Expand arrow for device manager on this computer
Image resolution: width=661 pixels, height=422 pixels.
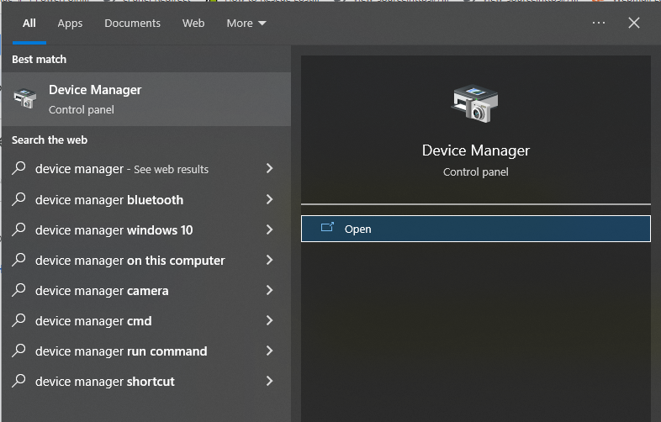point(270,260)
